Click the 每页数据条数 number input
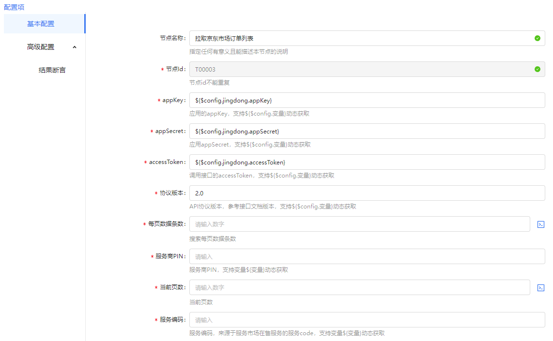Viewport: 553px width, 341px height. 359,224
